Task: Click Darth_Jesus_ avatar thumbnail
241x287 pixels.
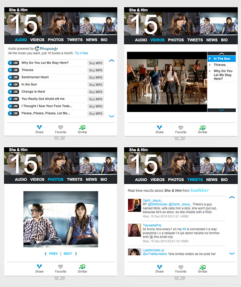Action: coord(135,205)
